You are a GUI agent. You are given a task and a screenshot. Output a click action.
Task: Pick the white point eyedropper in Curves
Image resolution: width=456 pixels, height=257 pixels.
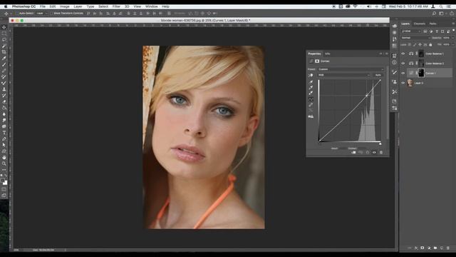click(311, 93)
